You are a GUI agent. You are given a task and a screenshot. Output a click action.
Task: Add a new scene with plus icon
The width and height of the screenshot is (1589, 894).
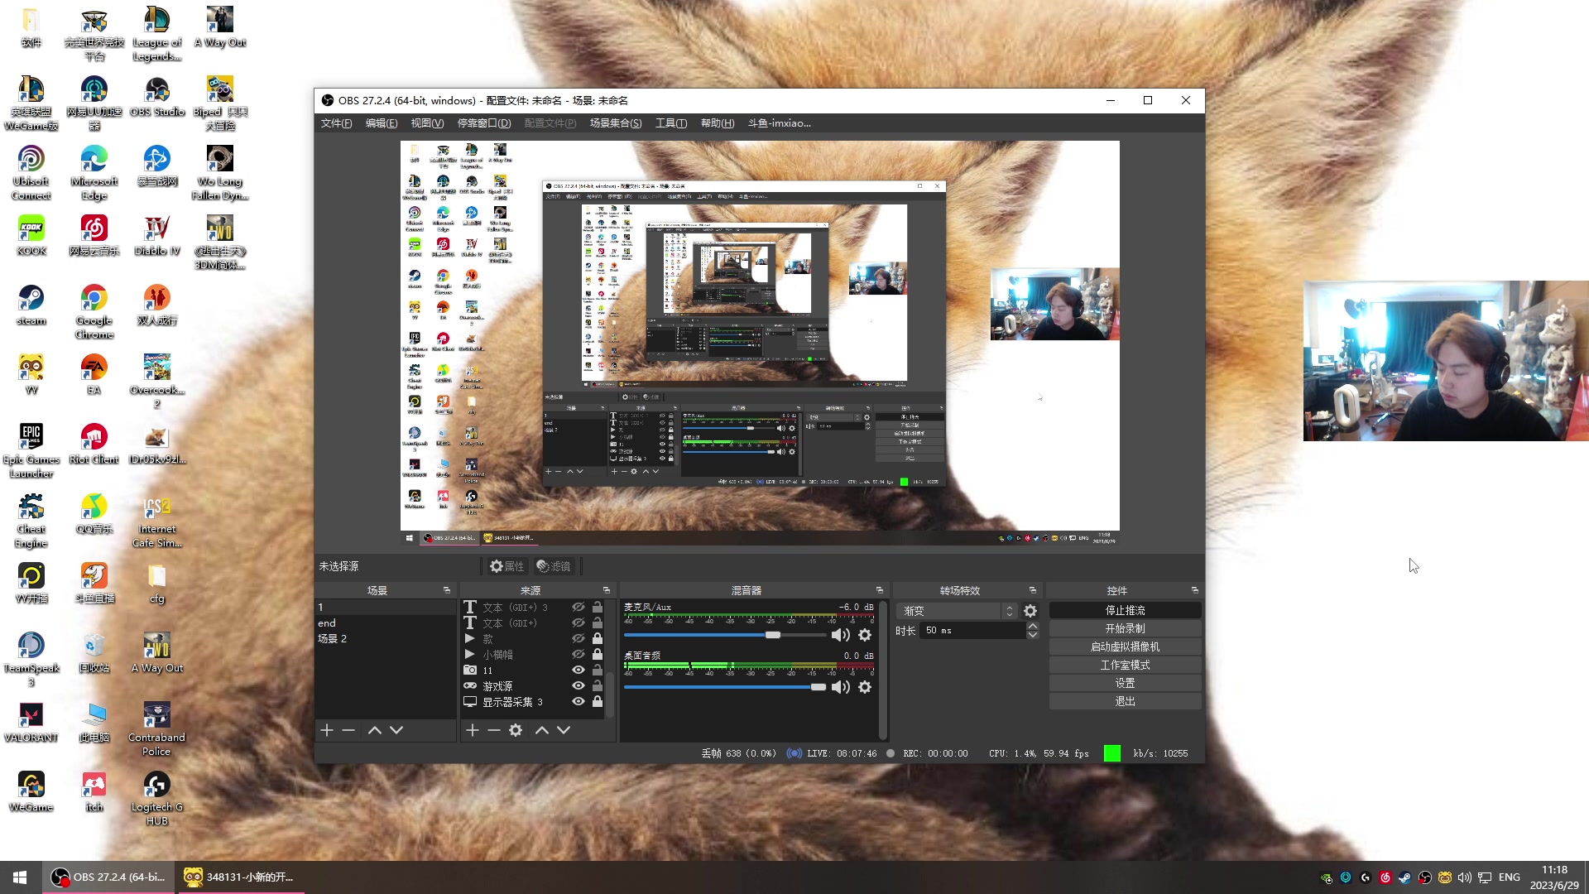click(x=327, y=730)
